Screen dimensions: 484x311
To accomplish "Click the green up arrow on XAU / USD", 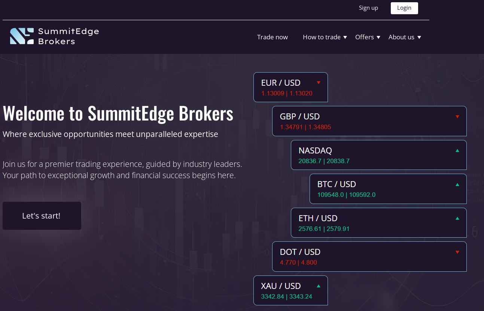I will click(x=319, y=286).
